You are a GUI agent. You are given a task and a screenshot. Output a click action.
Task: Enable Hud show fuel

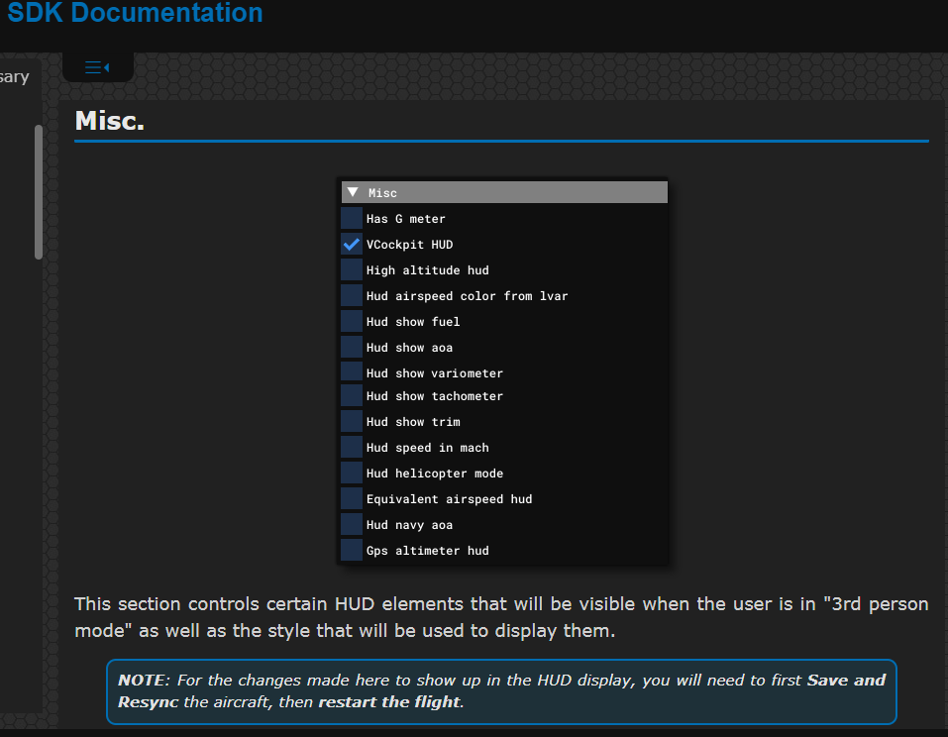(351, 321)
